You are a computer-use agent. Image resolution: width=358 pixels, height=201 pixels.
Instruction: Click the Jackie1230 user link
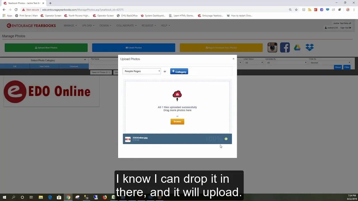click(x=331, y=28)
